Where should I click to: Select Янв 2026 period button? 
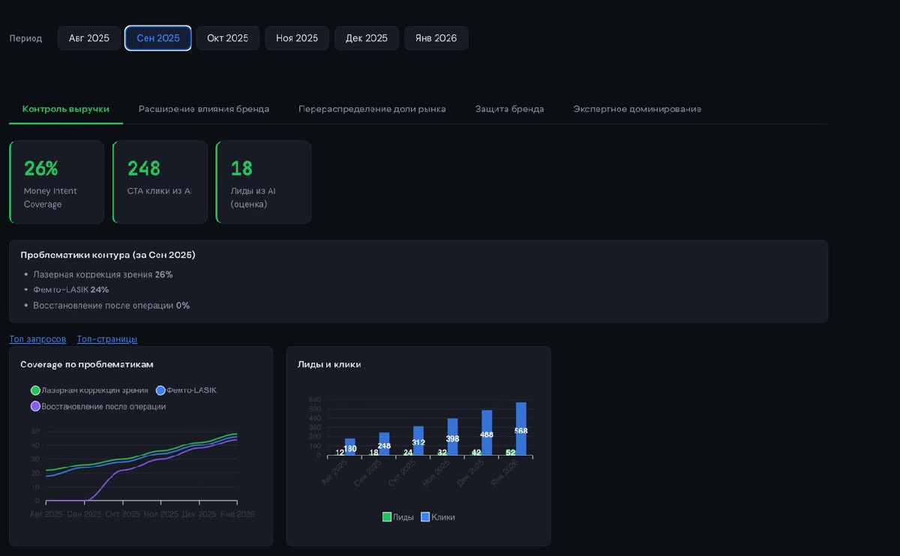[x=436, y=38]
